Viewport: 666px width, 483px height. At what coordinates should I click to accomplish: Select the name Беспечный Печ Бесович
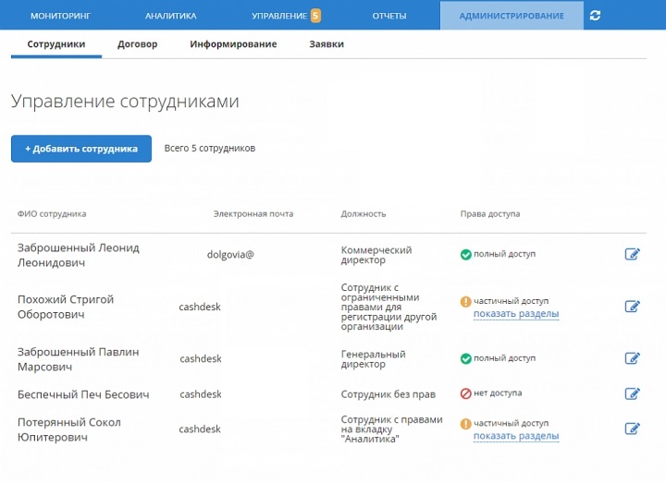tap(83, 394)
